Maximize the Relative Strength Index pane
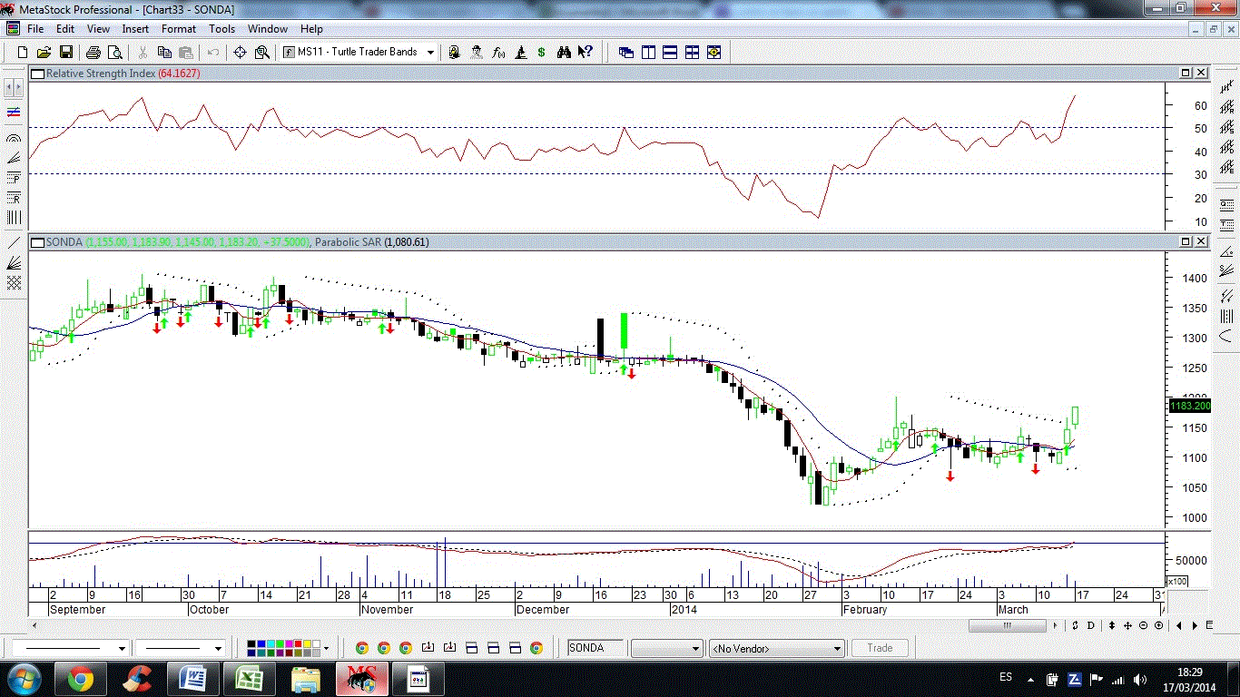 click(1186, 73)
